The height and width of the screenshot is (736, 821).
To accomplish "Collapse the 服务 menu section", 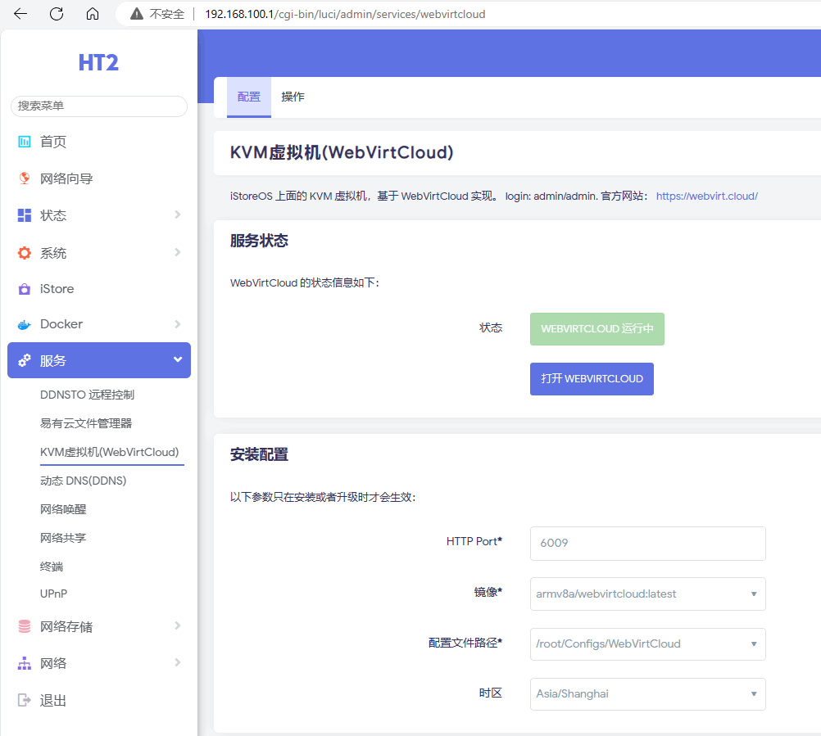I will [98, 360].
